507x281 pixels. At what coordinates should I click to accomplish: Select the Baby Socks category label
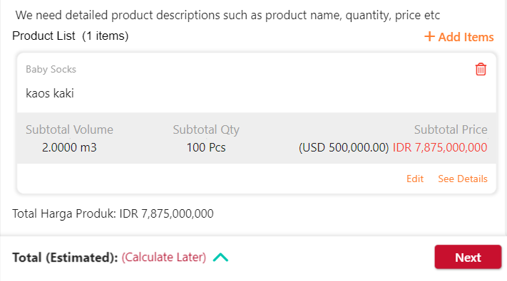pyautogui.click(x=51, y=70)
